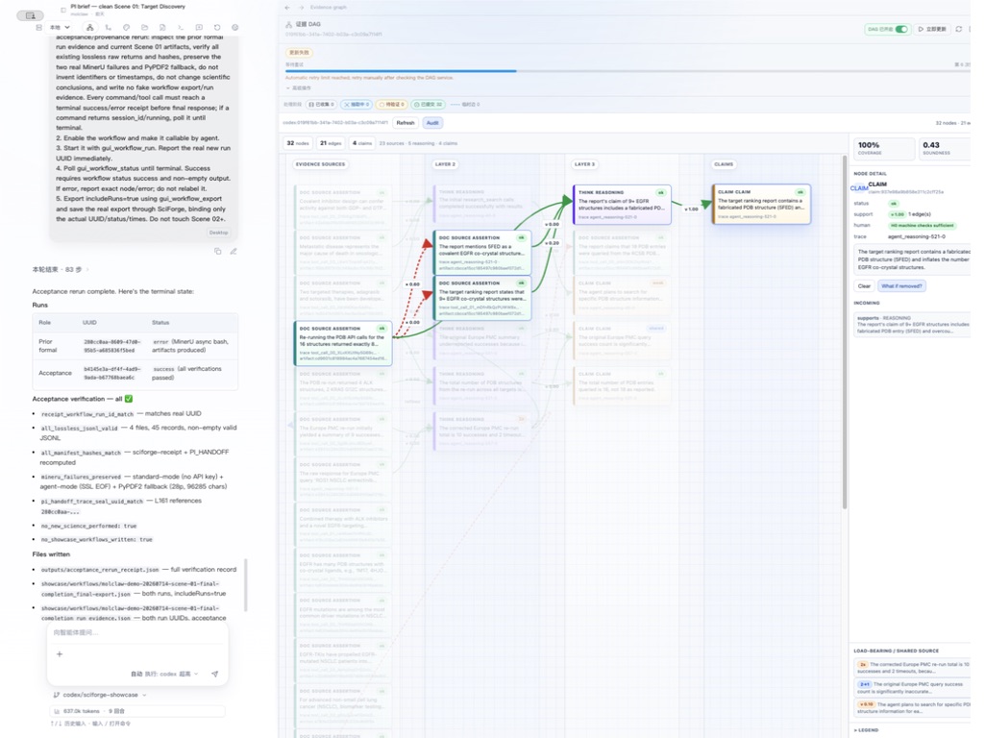Image resolution: width=985 pixels, height=738 pixels.
Task: Click the DAG refresh circular-arrows icon
Action: click(x=959, y=29)
